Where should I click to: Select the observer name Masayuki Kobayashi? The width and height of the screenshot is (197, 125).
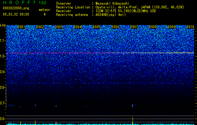pos(112,3)
